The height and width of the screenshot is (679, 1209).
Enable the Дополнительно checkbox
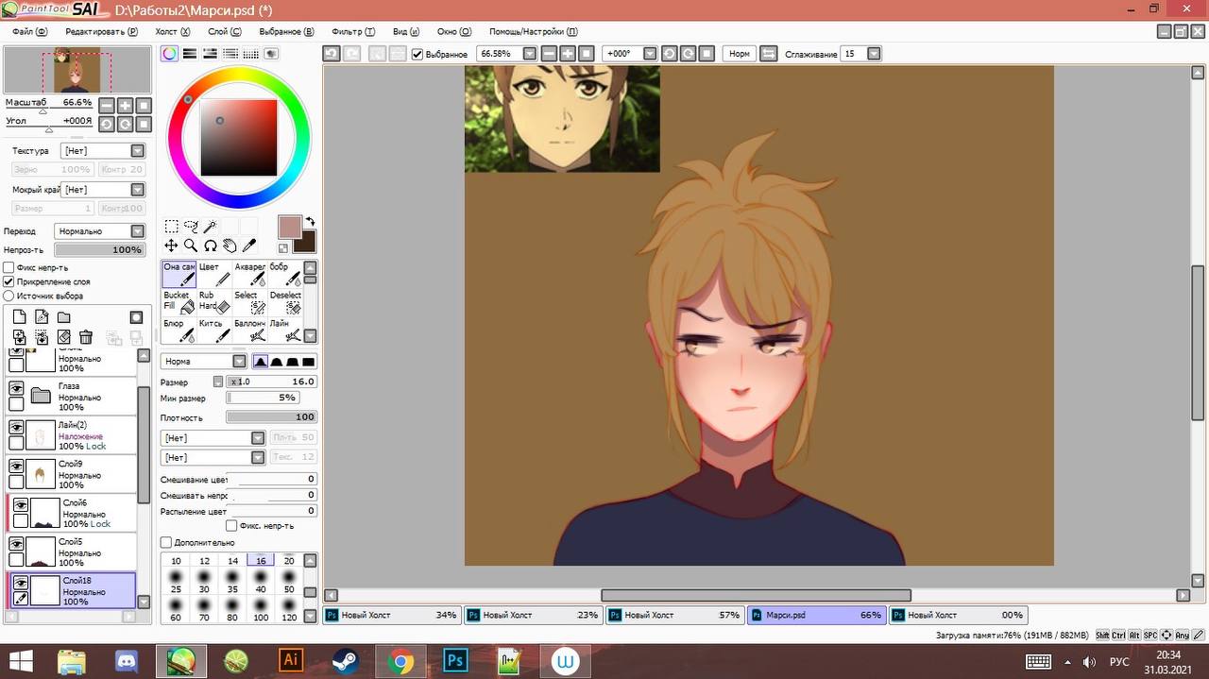(x=166, y=543)
